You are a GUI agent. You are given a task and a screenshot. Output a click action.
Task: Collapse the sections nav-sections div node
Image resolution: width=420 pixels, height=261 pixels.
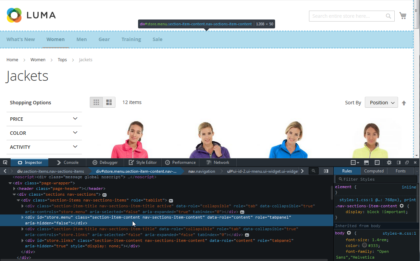tap(14, 195)
